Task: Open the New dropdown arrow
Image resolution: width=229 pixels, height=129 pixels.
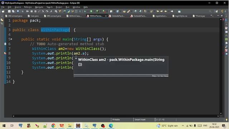Action: pos(6,11)
